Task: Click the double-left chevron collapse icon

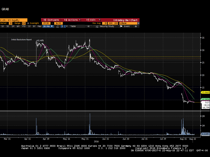Action: [88, 26]
